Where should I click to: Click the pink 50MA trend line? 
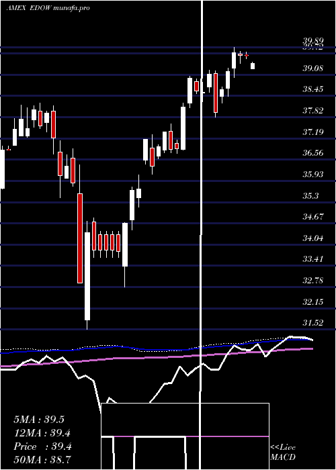click(x=156, y=357)
